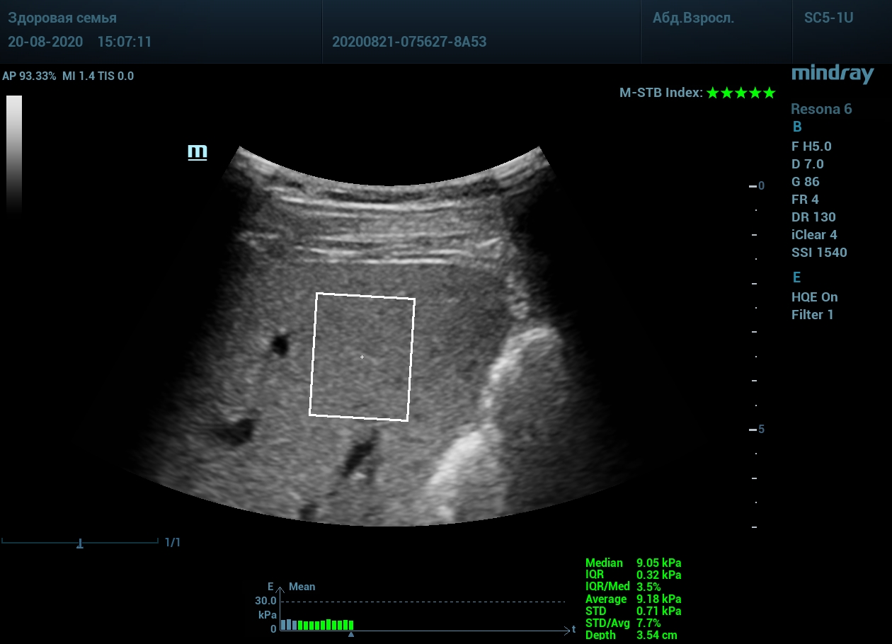This screenshot has width=892, height=644.
Task: Toggle the HQE On setting
Action: 814,297
